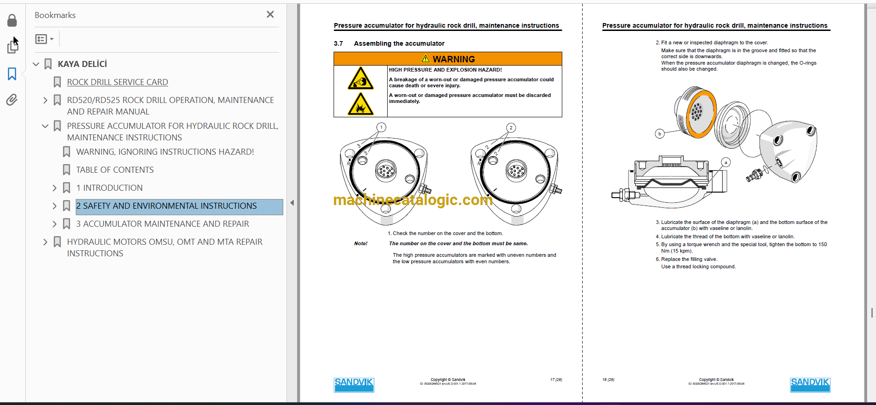
Task: Click the explosion hazard warning symbol
Action: coord(360,104)
